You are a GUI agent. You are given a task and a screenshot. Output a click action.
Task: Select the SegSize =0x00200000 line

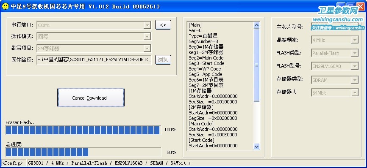[x=213, y=118]
